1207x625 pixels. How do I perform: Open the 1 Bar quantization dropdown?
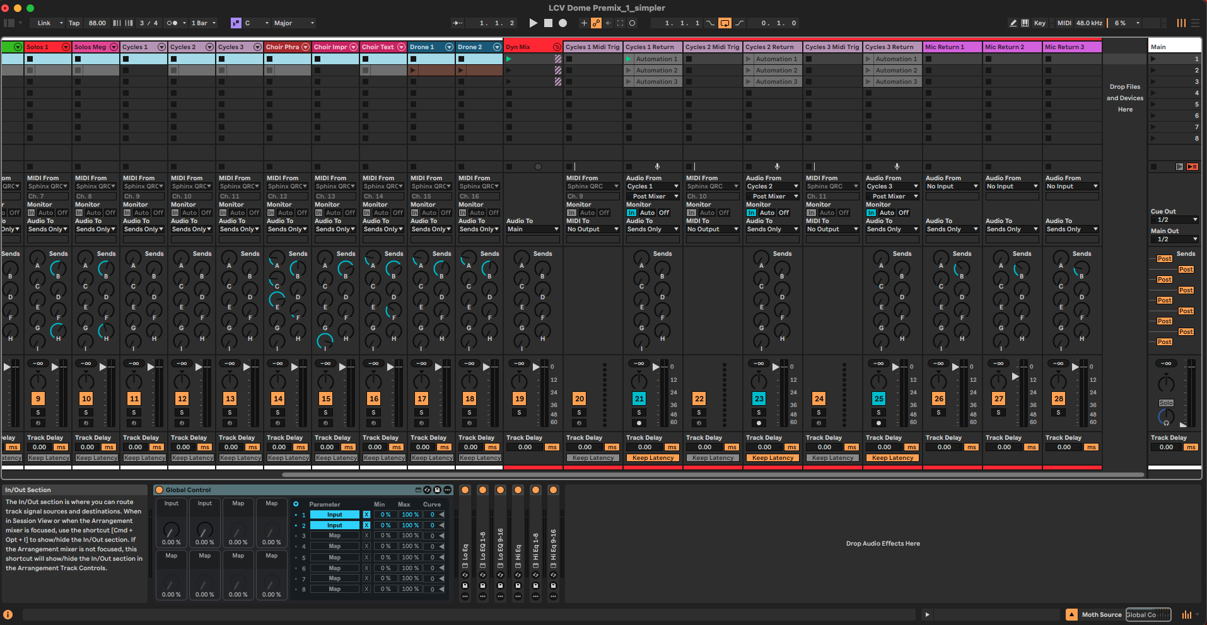click(x=203, y=23)
